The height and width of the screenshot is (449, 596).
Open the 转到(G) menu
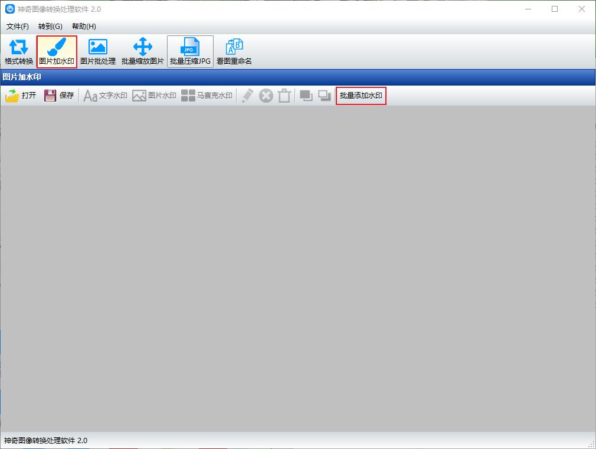coord(50,26)
